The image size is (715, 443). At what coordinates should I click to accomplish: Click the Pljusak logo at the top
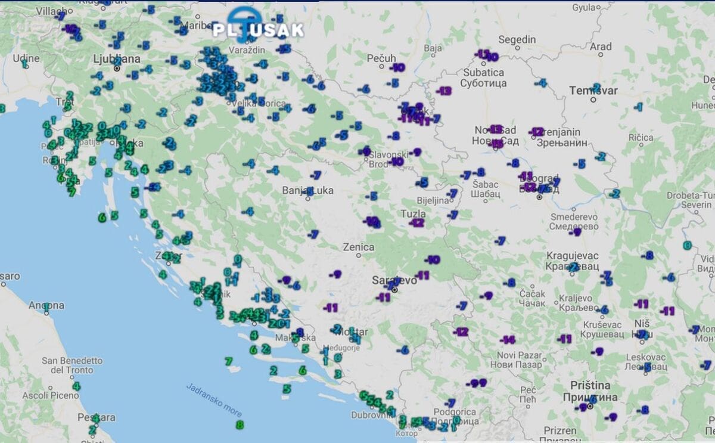tap(258, 27)
